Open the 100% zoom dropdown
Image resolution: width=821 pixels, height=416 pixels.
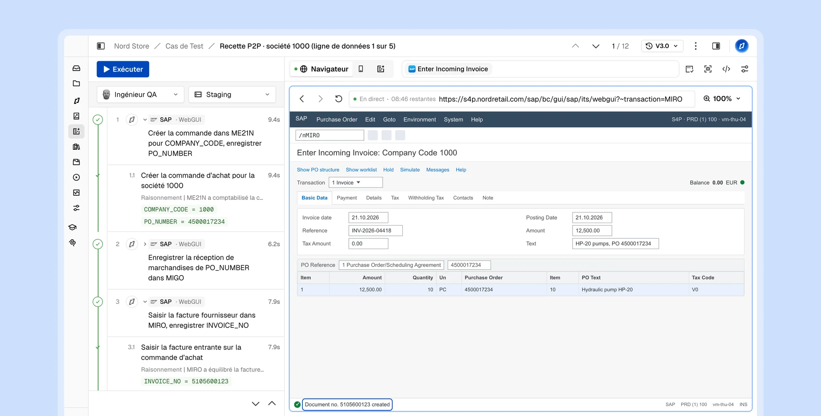click(x=722, y=99)
